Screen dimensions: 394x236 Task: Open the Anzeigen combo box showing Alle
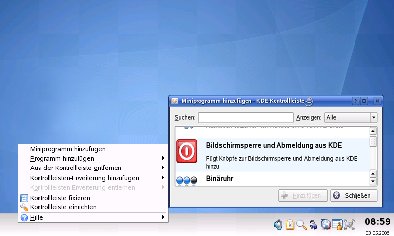pyautogui.click(x=351, y=117)
